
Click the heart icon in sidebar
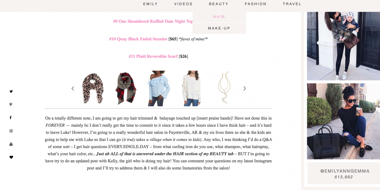pos(11,157)
